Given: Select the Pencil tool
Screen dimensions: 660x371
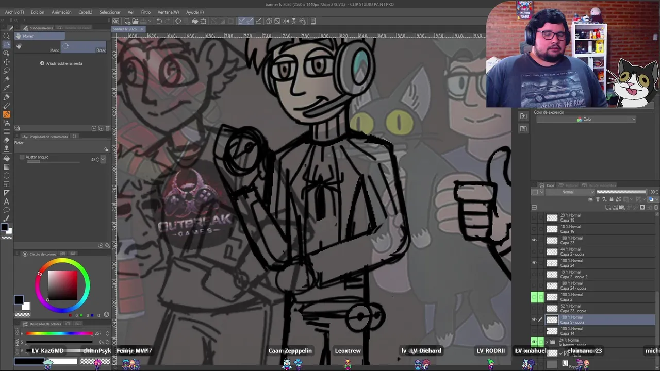Looking at the screenshot, I should tap(7, 106).
